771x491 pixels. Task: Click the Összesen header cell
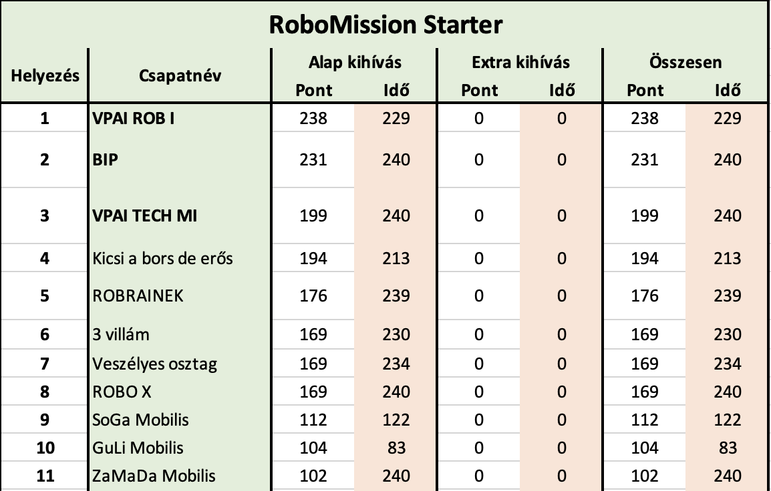tap(685, 62)
